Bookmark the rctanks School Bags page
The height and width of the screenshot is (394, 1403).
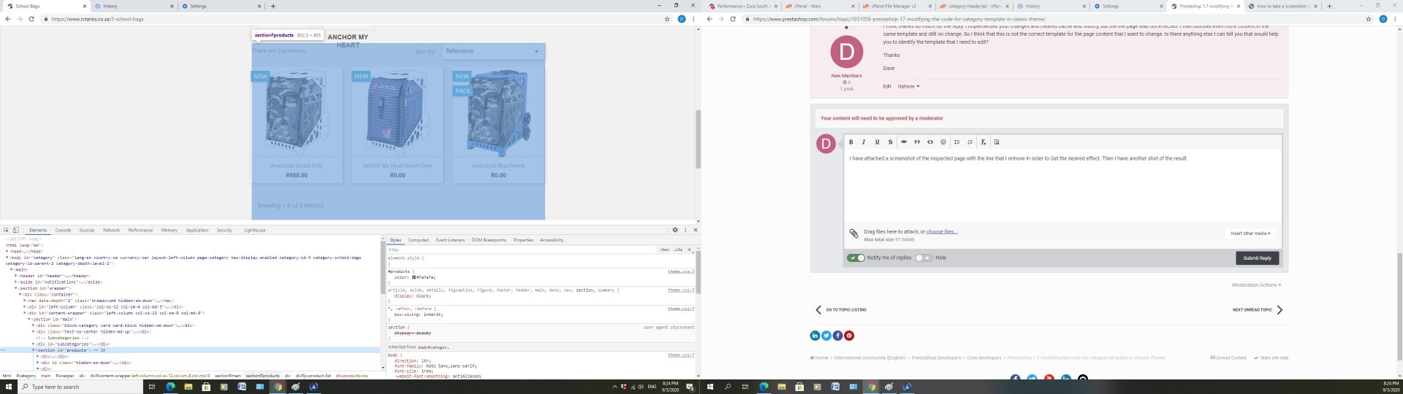coord(667,19)
